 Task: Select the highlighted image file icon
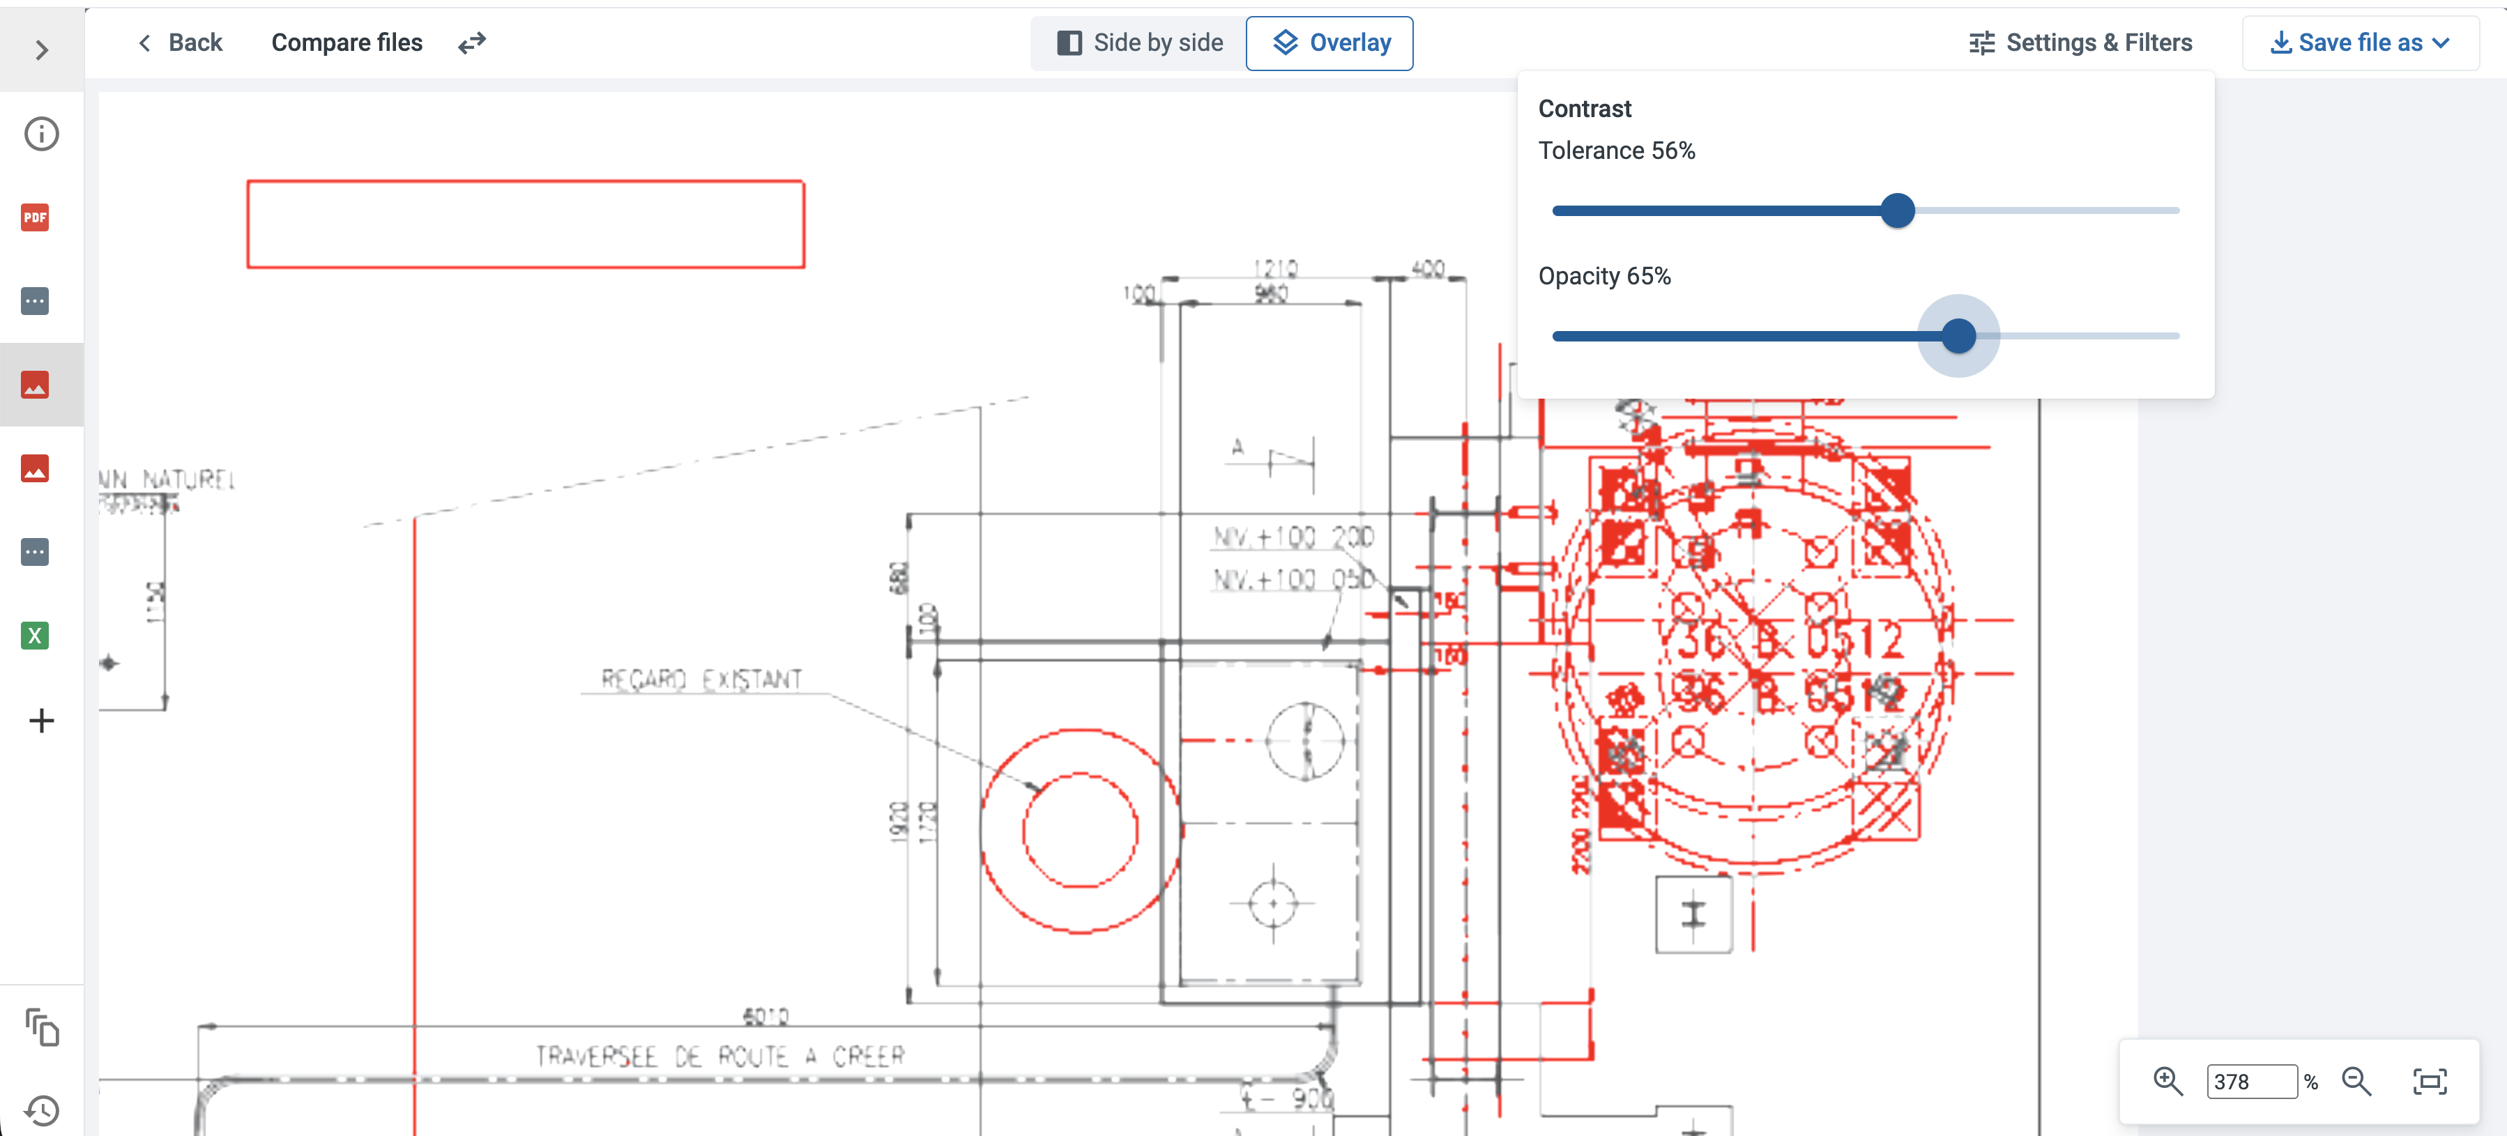click(35, 385)
